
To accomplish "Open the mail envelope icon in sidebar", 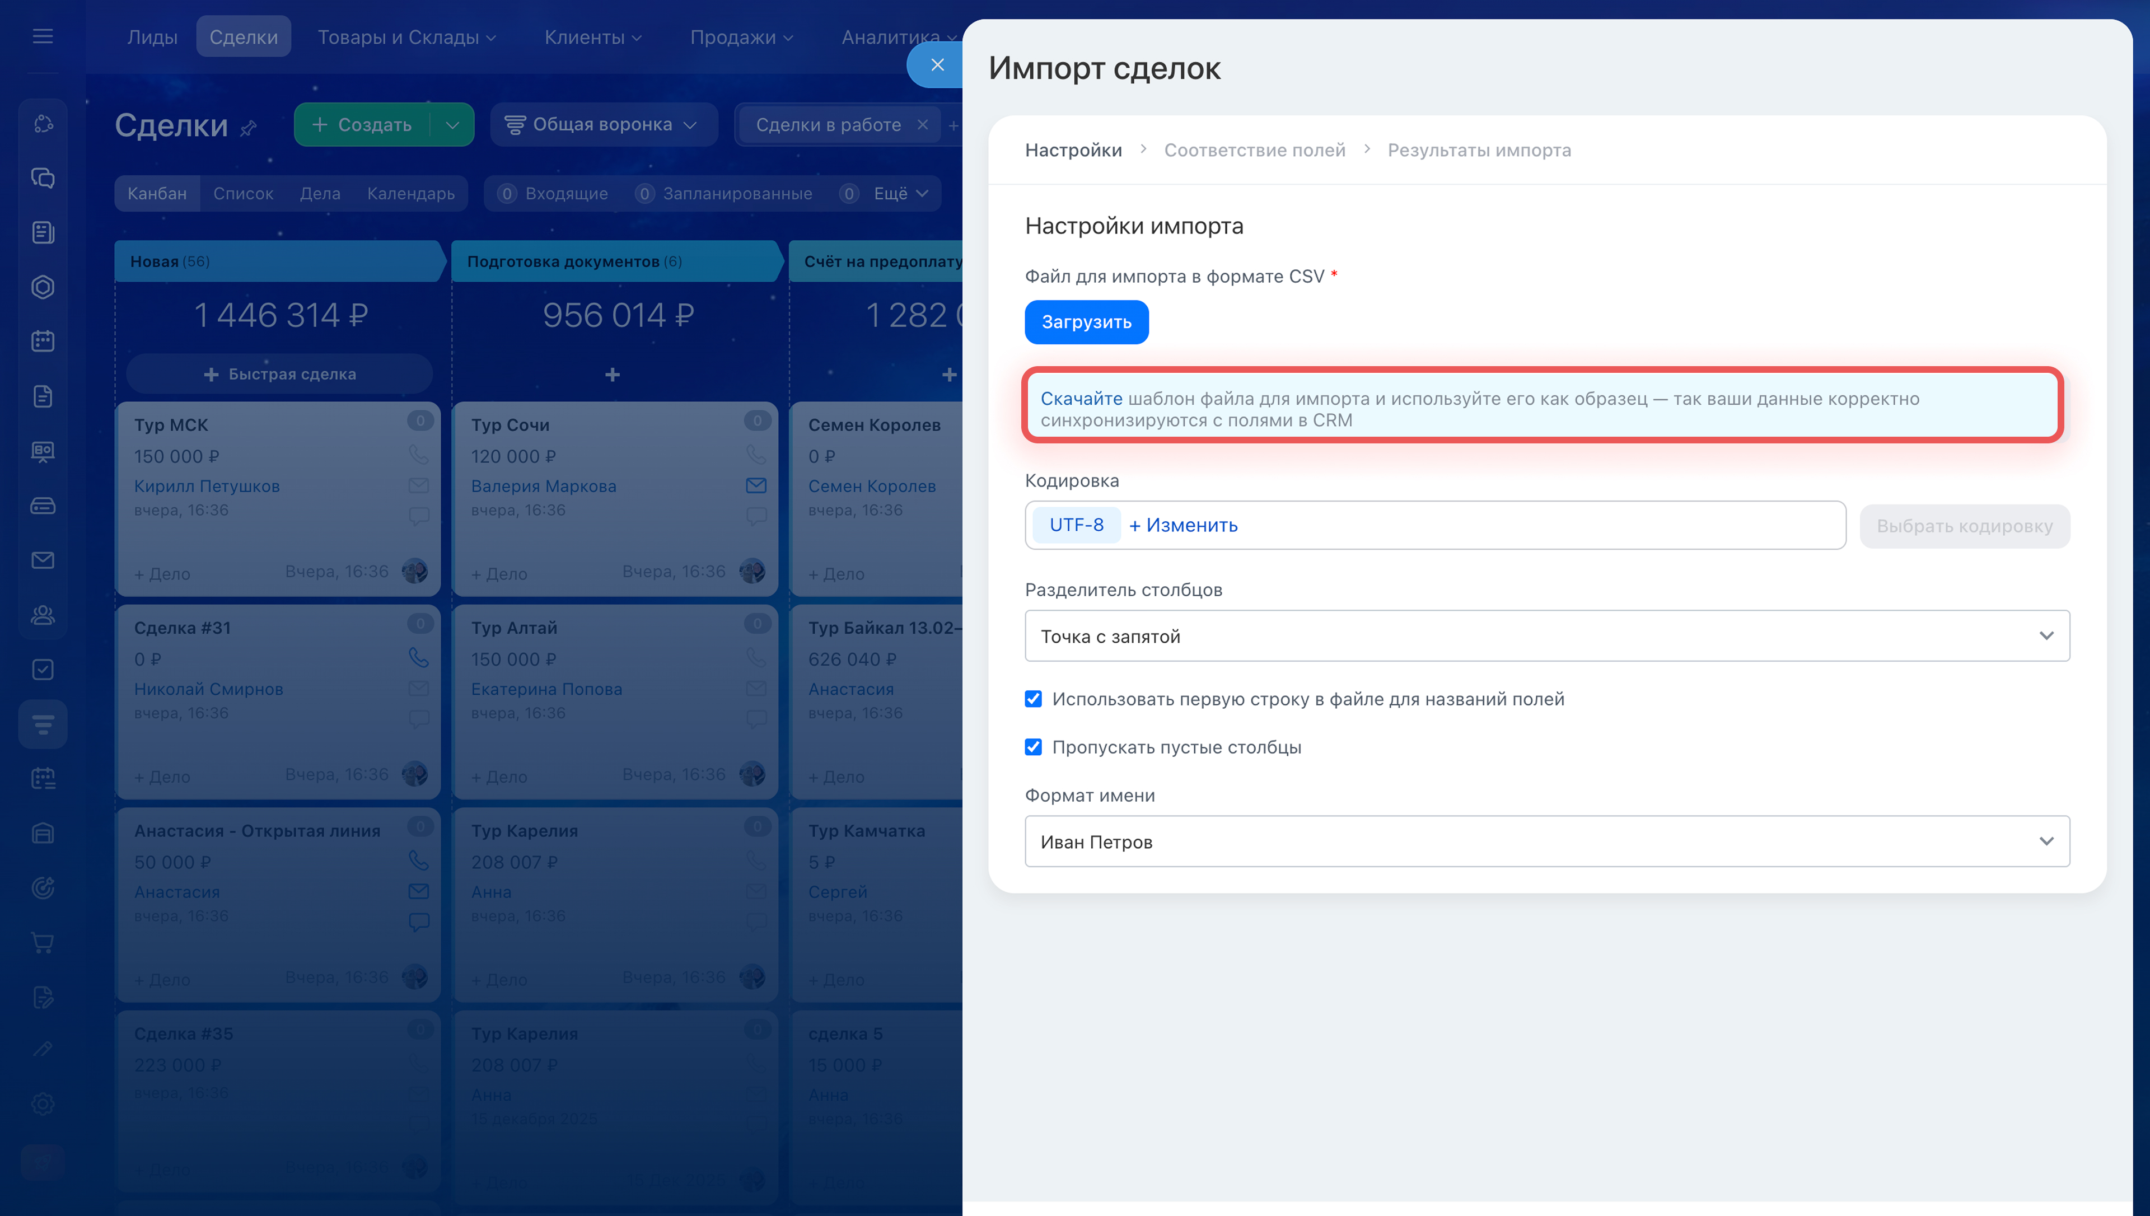I will (x=43, y=559).
